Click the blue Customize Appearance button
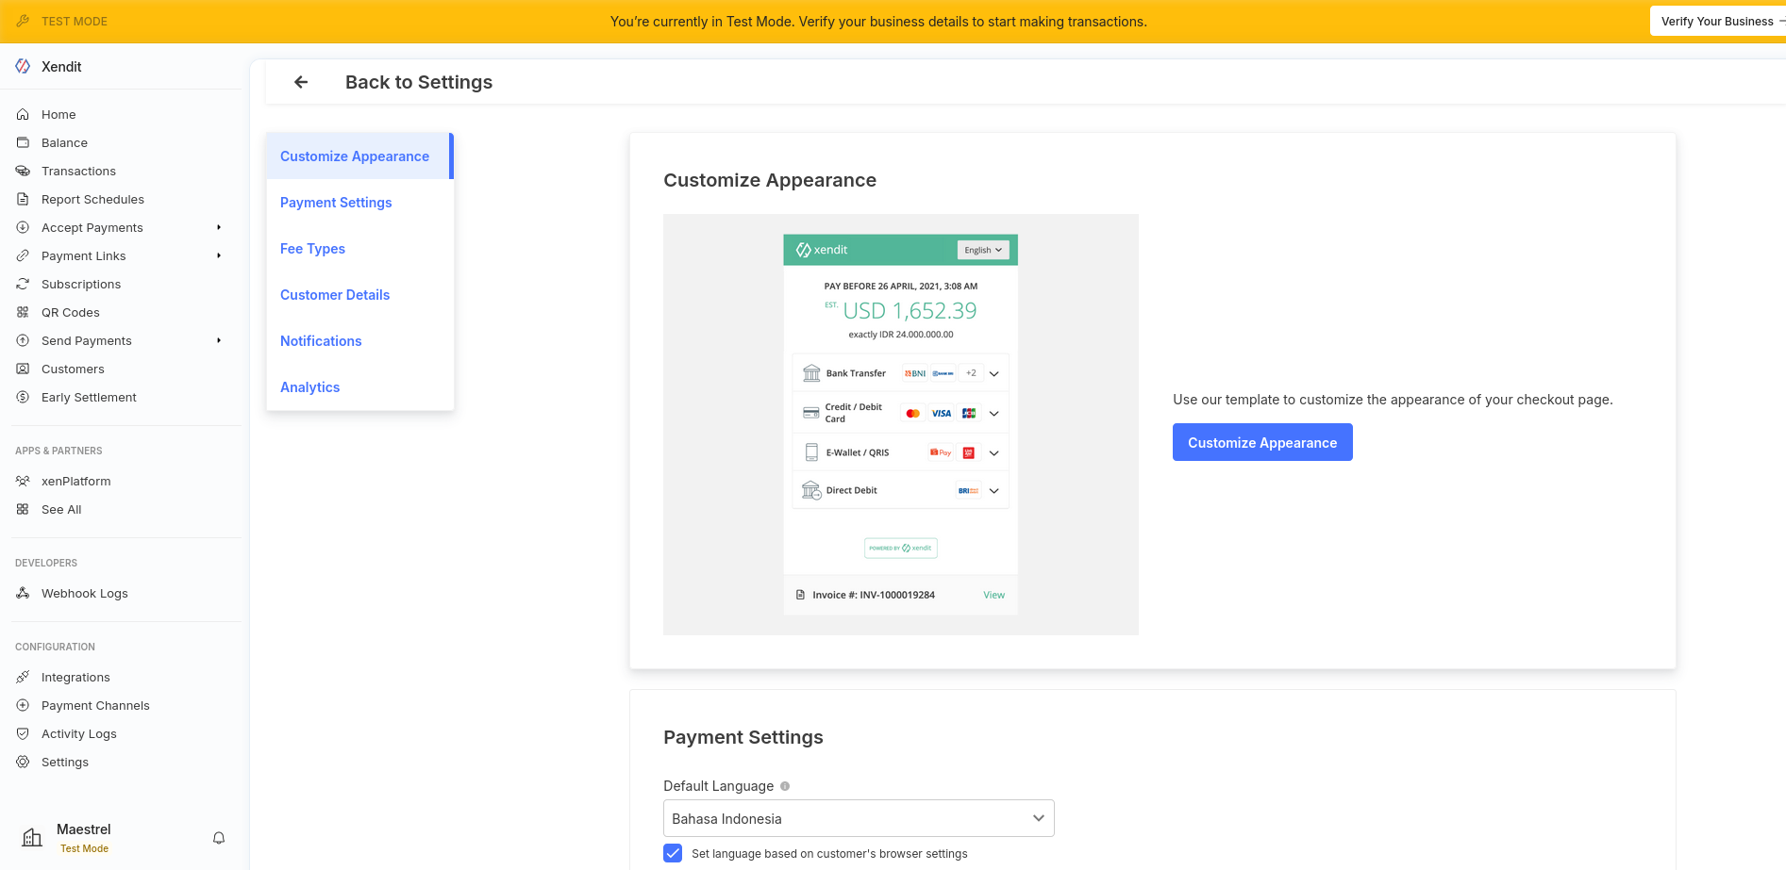Image resolution: width=1786 pixels, height=870 pixels. pos(1261,442)
